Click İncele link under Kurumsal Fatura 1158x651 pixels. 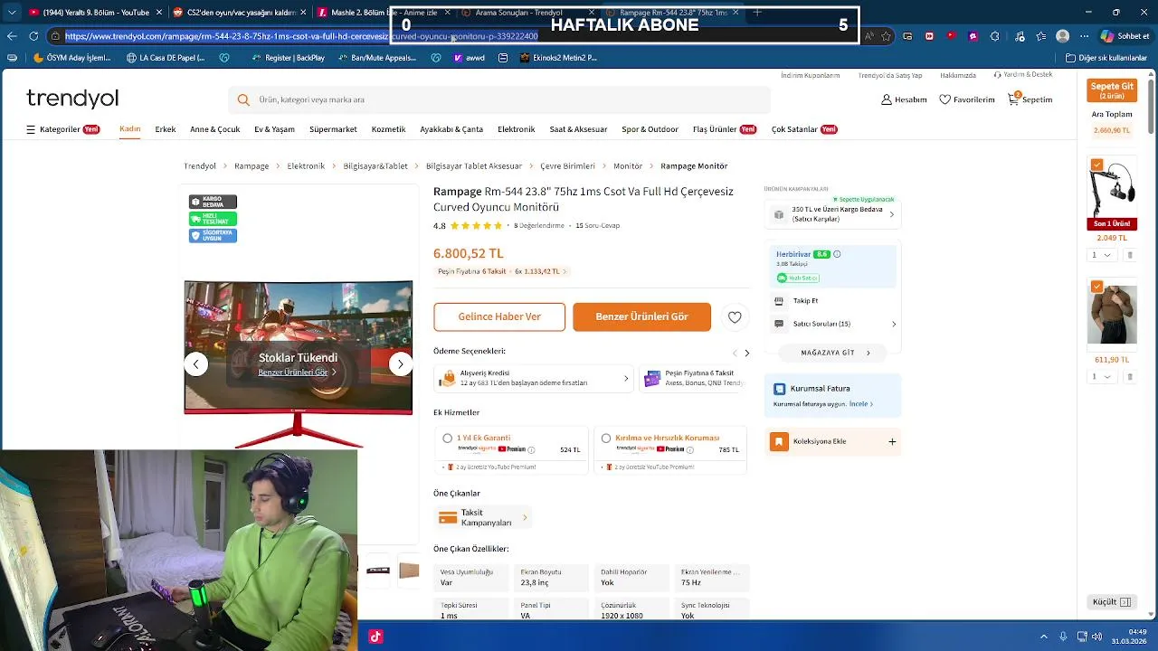(x=859, y=404)
